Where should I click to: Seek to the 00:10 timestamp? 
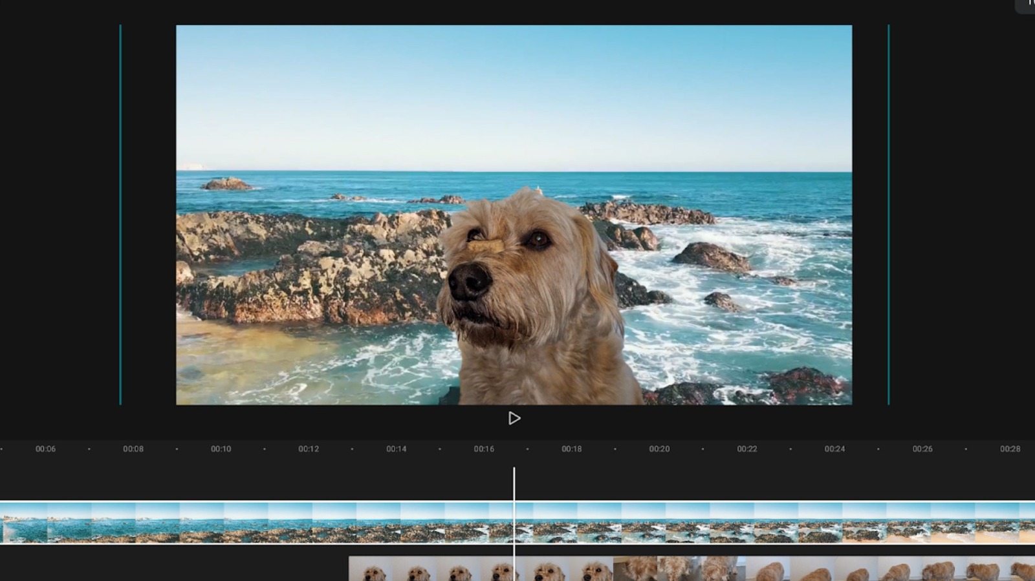pyautogui.click(x=221, y=449)
